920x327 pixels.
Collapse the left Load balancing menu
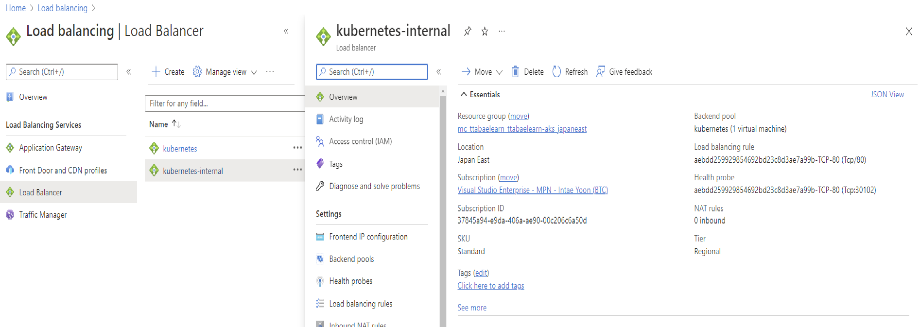point(129,71)
